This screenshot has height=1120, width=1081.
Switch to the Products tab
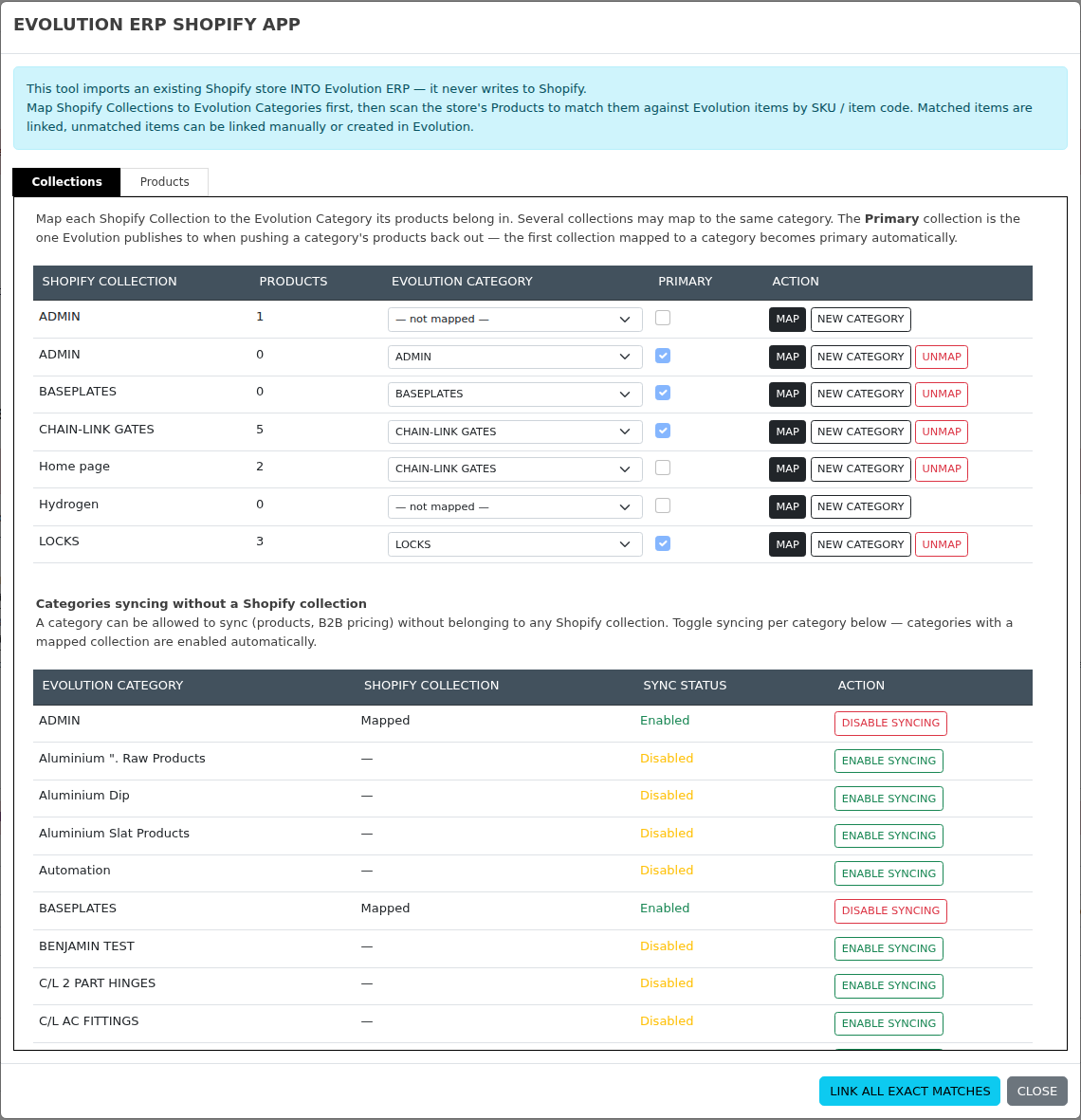164,182
